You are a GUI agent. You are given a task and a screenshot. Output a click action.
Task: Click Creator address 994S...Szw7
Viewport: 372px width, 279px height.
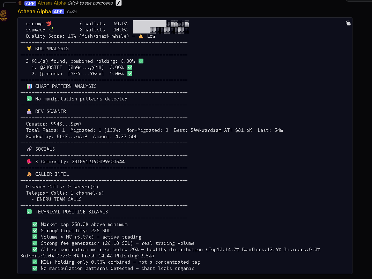[66, 124]
